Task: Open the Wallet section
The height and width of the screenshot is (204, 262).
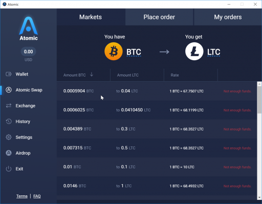Action: click(22, 74)
